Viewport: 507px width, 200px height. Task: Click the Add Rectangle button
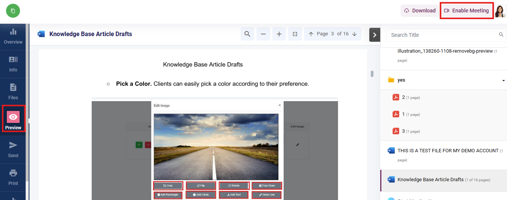point(168,195)
